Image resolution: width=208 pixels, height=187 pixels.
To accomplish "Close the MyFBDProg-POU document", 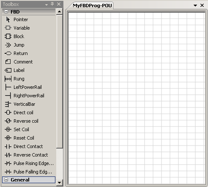I will (x=202, y=5).
